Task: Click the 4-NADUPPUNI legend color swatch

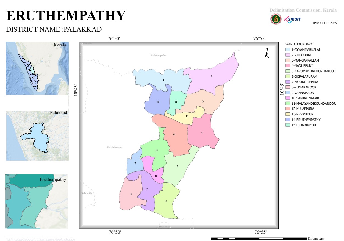Action: 288,66
